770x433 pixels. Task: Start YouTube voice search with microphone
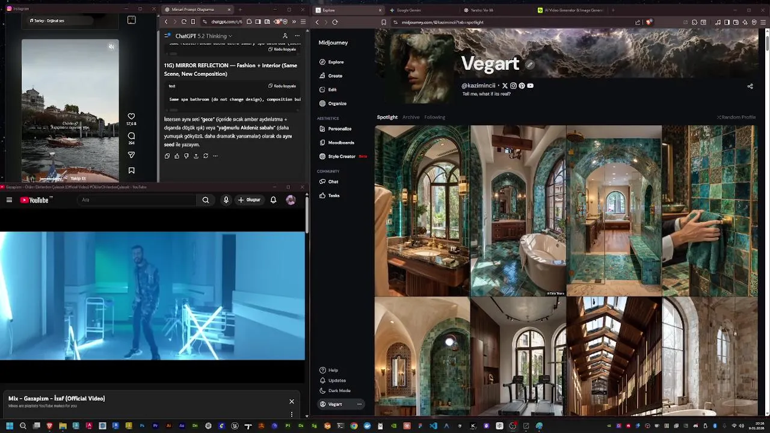tap(226, 200)
